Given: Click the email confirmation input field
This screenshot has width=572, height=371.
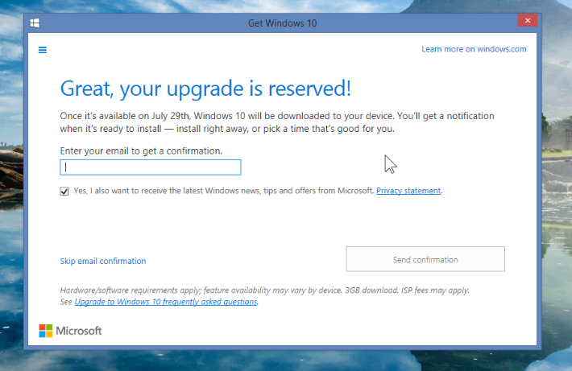Looking at the screenshot, I should coord(151,167).
